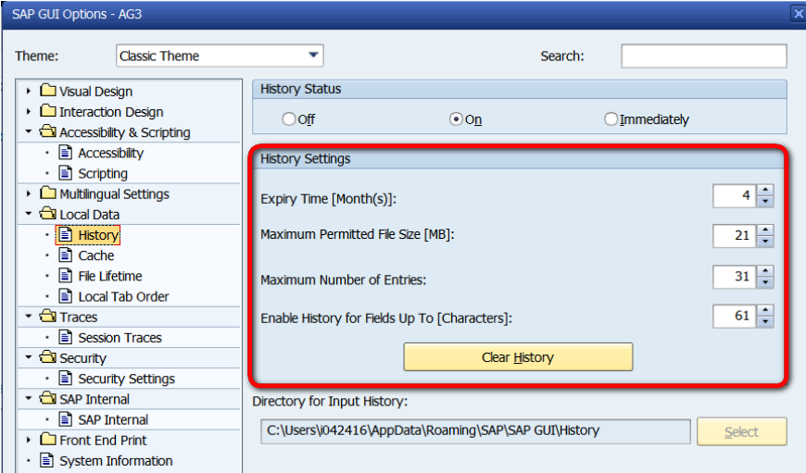Image resolution: width=806 pixels, height=473 pixels.
Task: Click the Accessibility page icon
Action: 65,152
